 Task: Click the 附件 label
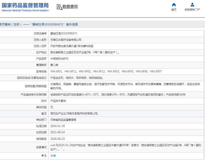(44, 101)
